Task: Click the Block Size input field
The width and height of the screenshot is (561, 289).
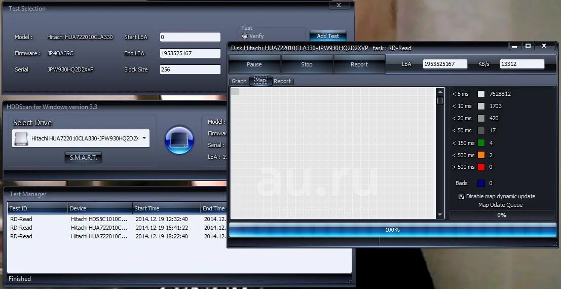Action: pyautogui.click(x=191, y=69)
